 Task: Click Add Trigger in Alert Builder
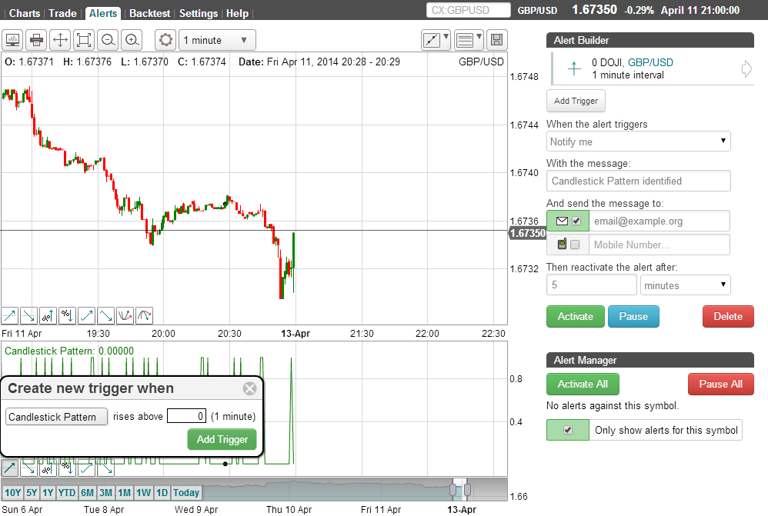tap(576, 101)
